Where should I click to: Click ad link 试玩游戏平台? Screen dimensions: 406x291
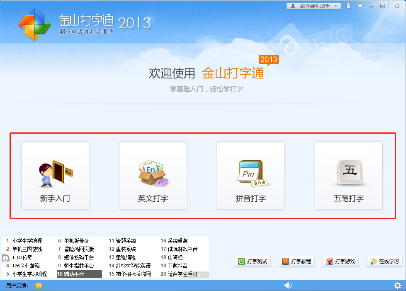click(x=182, y=249)
